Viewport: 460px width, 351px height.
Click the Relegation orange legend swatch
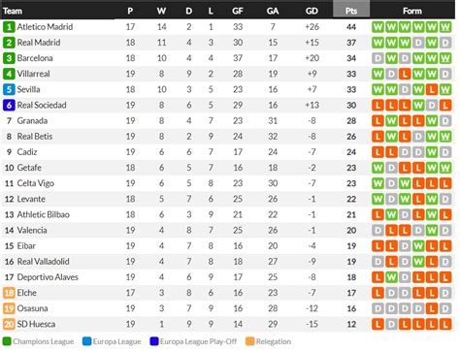[x=249, y=341]
